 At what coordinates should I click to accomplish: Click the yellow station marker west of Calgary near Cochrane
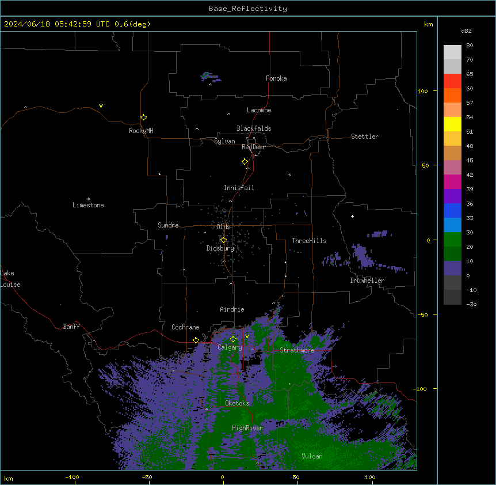196,340
